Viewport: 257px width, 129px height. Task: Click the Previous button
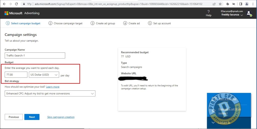tap(14, 117)
